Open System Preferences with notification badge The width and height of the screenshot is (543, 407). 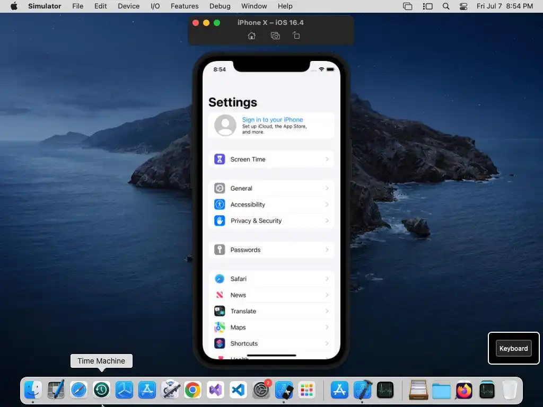[x=261, y=390]
